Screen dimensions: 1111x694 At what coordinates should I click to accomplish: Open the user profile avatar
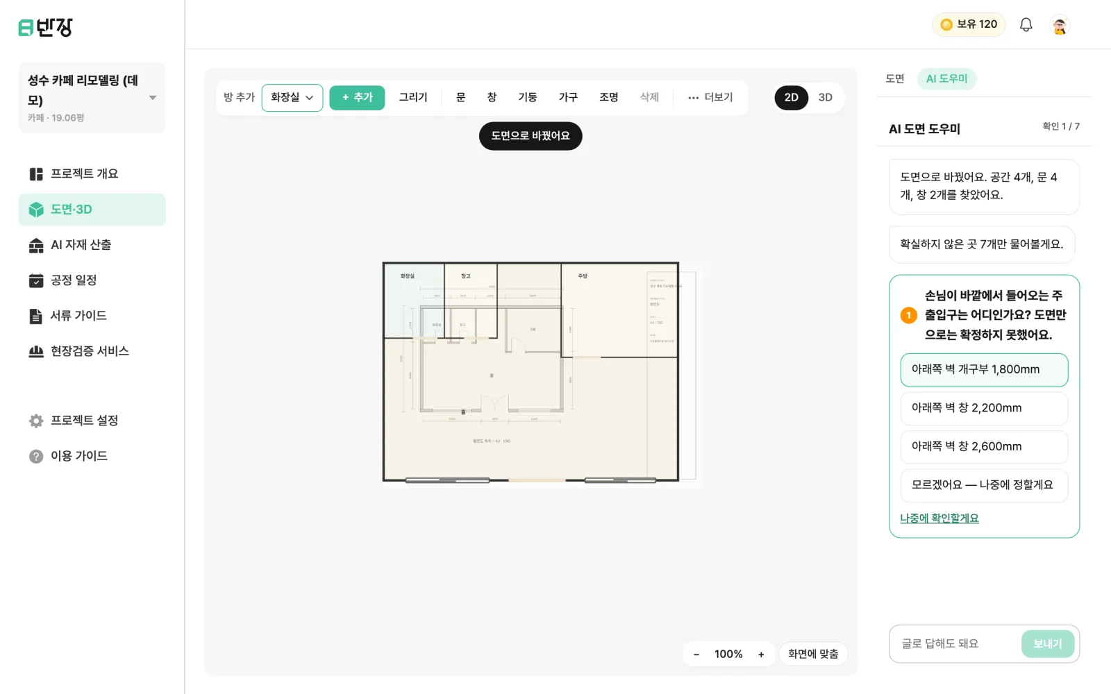tap(1060, 25)
